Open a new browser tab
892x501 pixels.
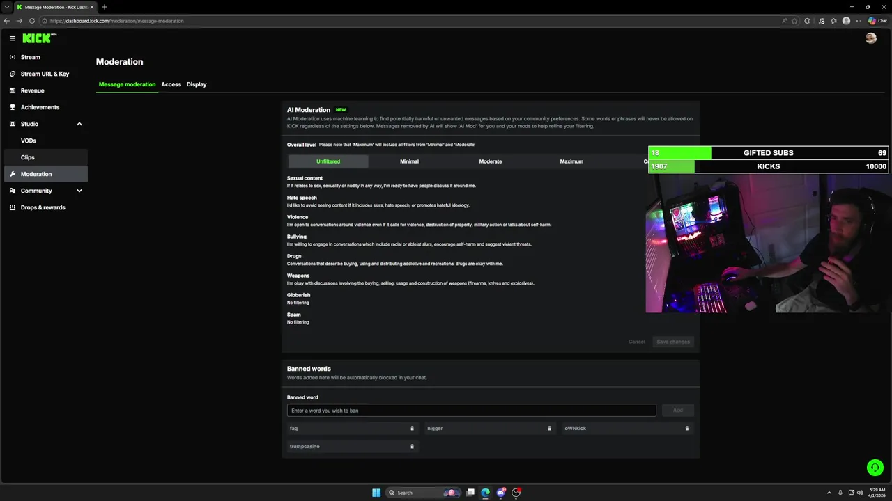[105, 7]
